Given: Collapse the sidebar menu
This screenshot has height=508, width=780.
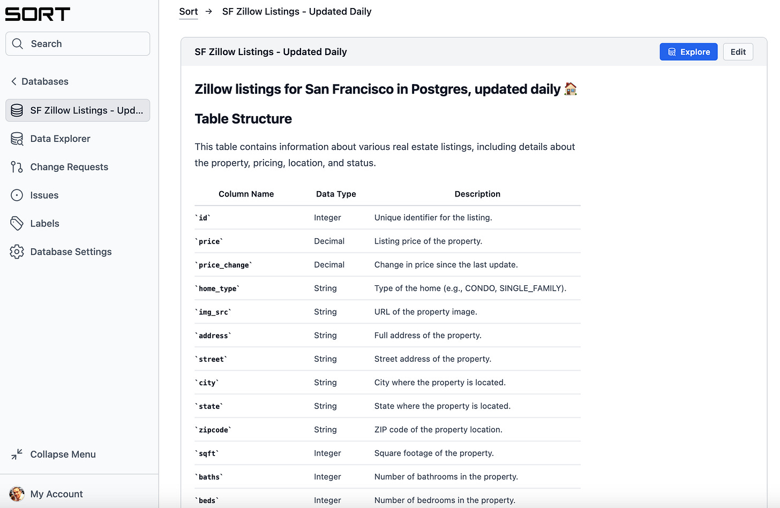Looking at the screenshot, I should (x=54, y=454).
